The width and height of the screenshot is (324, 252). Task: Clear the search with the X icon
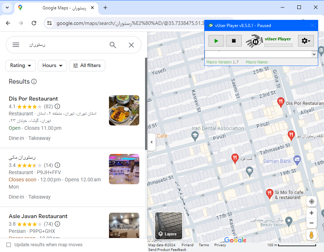(131, 45)
